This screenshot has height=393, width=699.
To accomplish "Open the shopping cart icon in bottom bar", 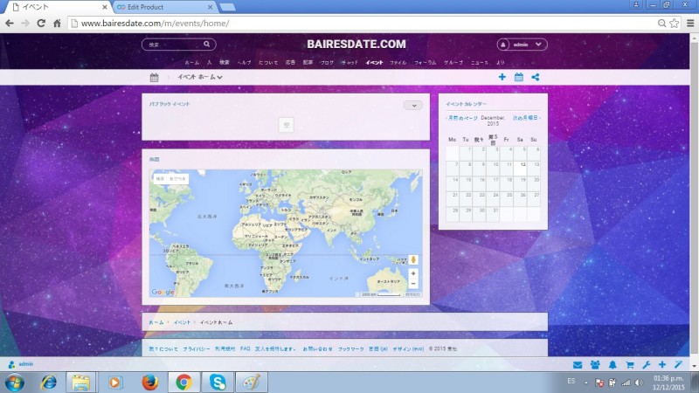I will (x=629, y=365).
